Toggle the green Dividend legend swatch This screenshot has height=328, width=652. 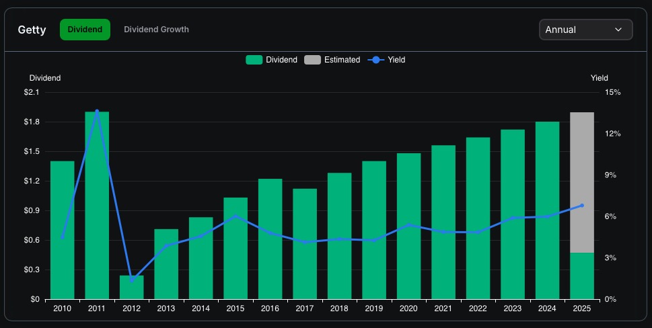[254, 60]
